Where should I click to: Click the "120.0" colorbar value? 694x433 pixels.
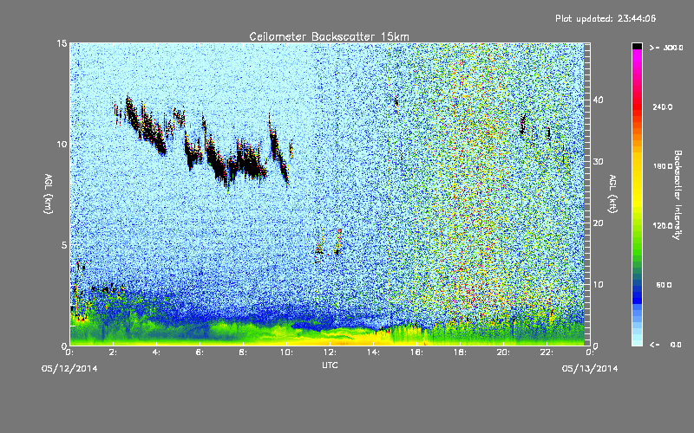click(x=663, y=225)
